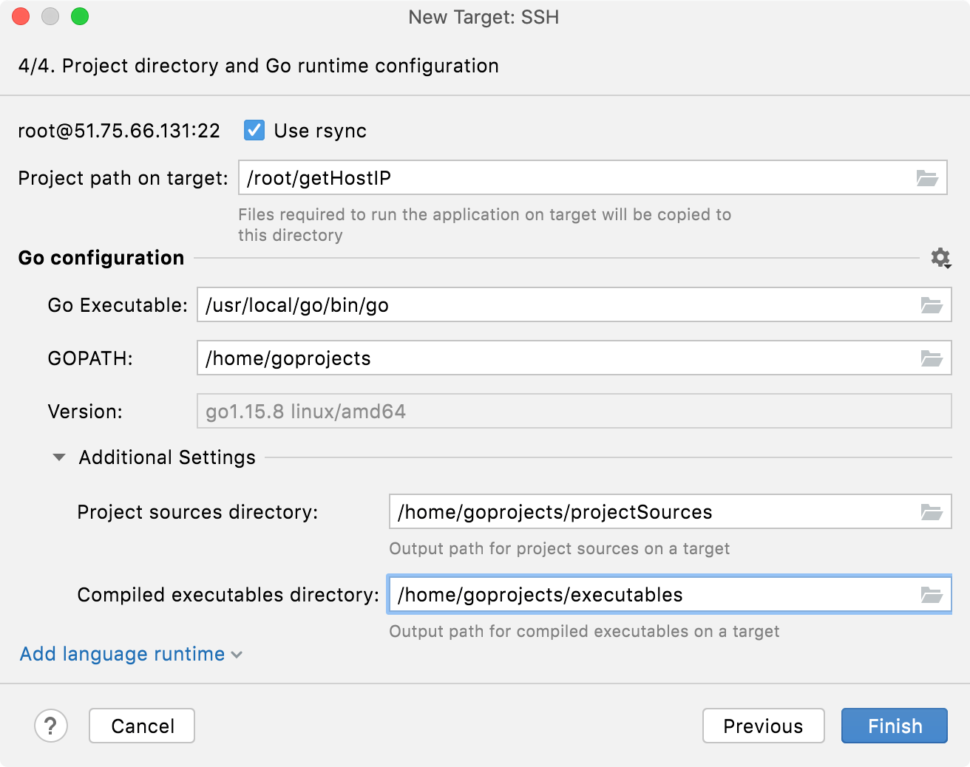Click the settings gear in Go configuration
Image resolution: width=970 pixels, height=767 pixels.
coord(940,258)
